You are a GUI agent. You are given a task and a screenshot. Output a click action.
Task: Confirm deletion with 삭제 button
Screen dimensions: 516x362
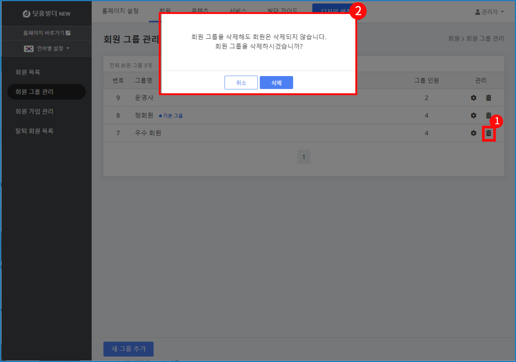[x=276, y=83]
